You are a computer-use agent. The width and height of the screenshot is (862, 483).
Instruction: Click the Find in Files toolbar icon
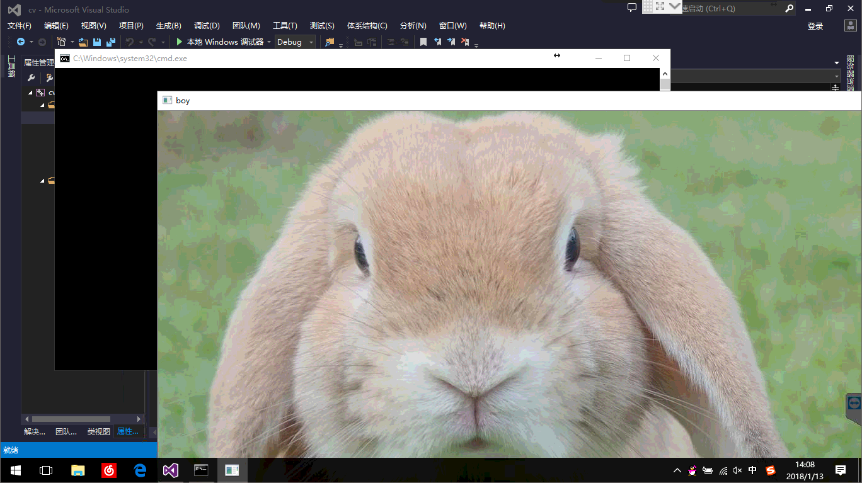tap(329, 42)
